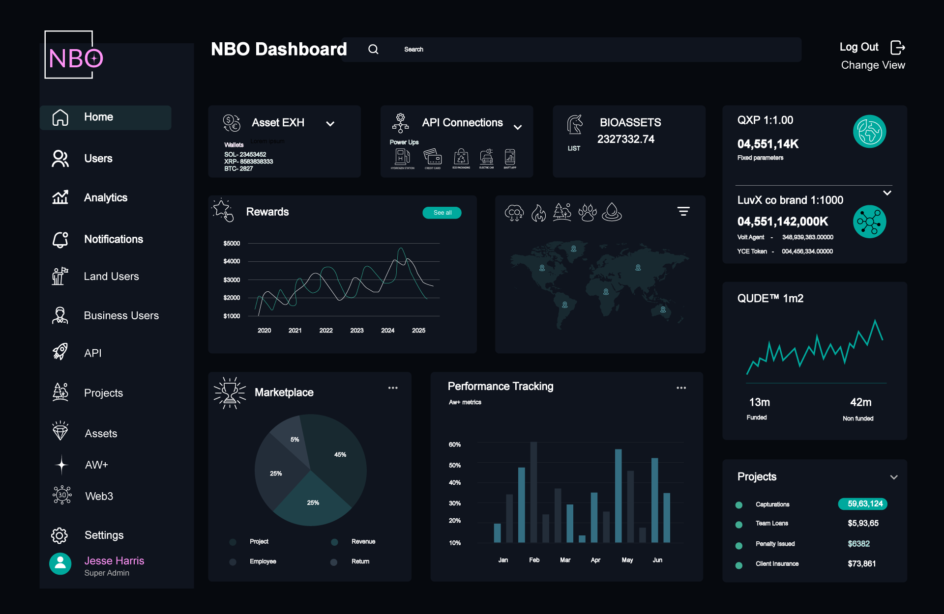Click the See all rewards button
This screenshot has height=614, width=944.
coord(442,213)
